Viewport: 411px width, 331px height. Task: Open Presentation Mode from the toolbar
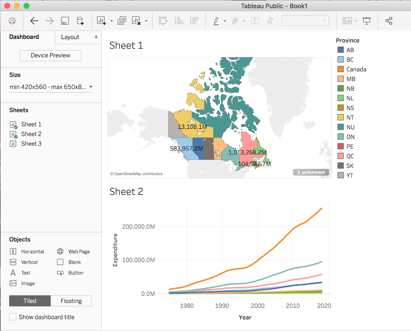(367, 21)
